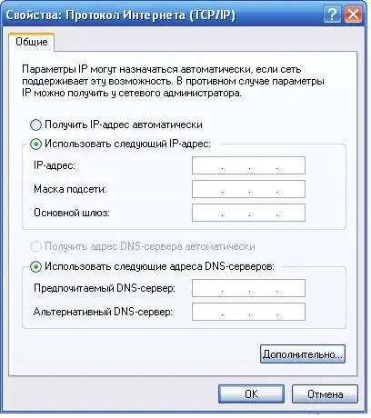Click last octet of Предпочитаемый DNS-сервер
The image size is (371, 418).
pyautogui.click(x=291, y=288)
